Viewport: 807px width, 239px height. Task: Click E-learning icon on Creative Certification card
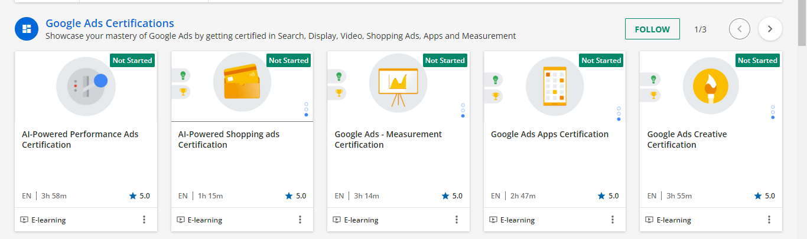(650, 220)
